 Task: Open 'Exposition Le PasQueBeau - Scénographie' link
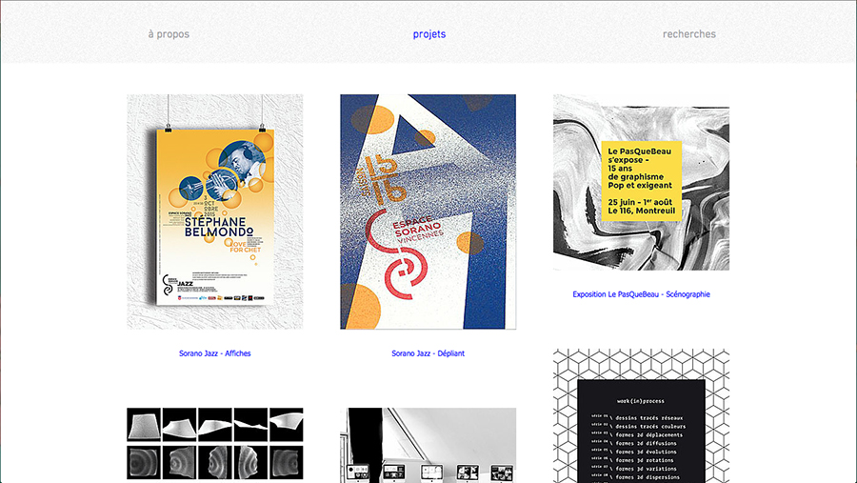(x=641, y=294)
